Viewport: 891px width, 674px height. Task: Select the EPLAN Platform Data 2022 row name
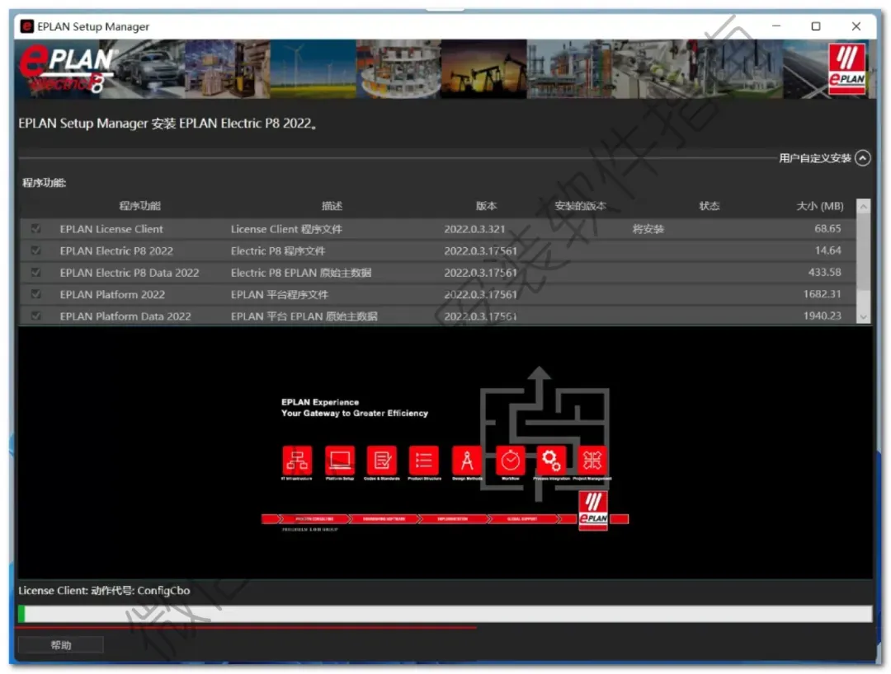click(125, 316)
